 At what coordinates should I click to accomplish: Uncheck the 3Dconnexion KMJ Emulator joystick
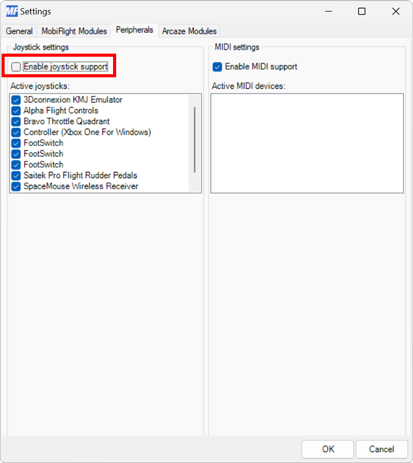15,100
